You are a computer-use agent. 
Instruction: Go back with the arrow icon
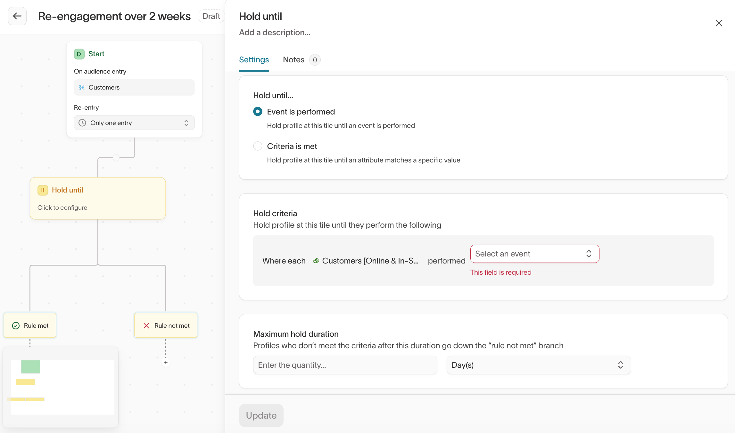pos(17,16)
